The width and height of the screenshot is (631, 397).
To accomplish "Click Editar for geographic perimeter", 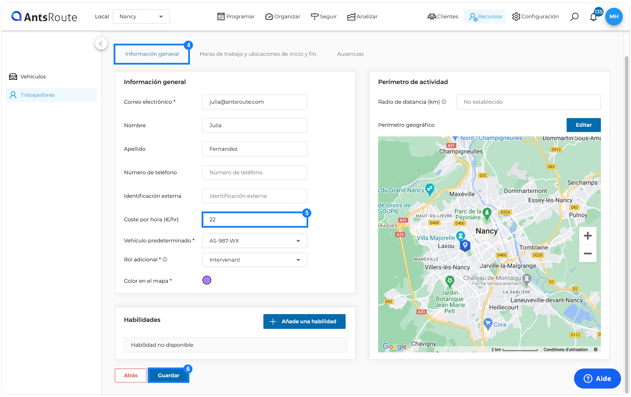I will pyautogui.click(x=584, y=125).
